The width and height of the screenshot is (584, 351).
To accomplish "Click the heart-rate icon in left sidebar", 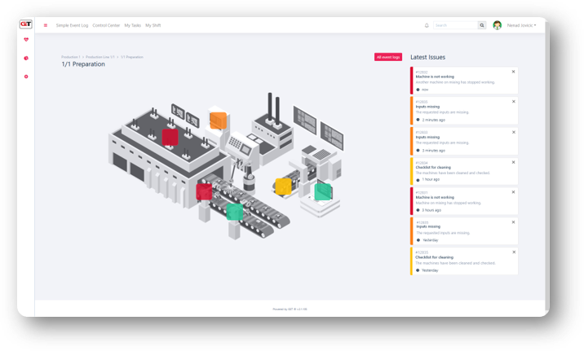I will pos(26,39).
